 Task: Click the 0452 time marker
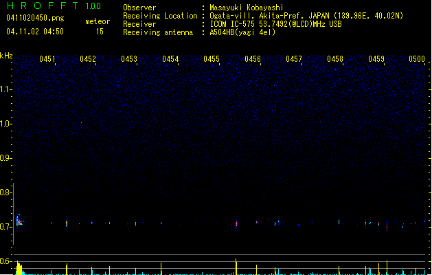click(88, 59)
